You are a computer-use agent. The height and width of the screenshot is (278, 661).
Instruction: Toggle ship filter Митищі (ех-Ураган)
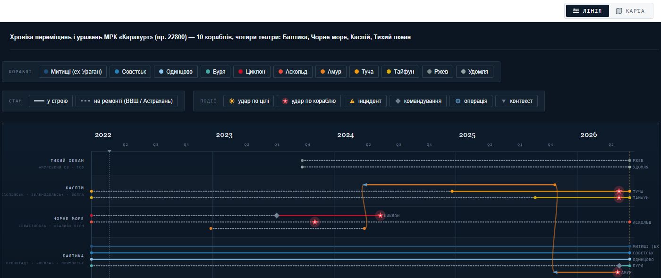(x=73, y=72)
